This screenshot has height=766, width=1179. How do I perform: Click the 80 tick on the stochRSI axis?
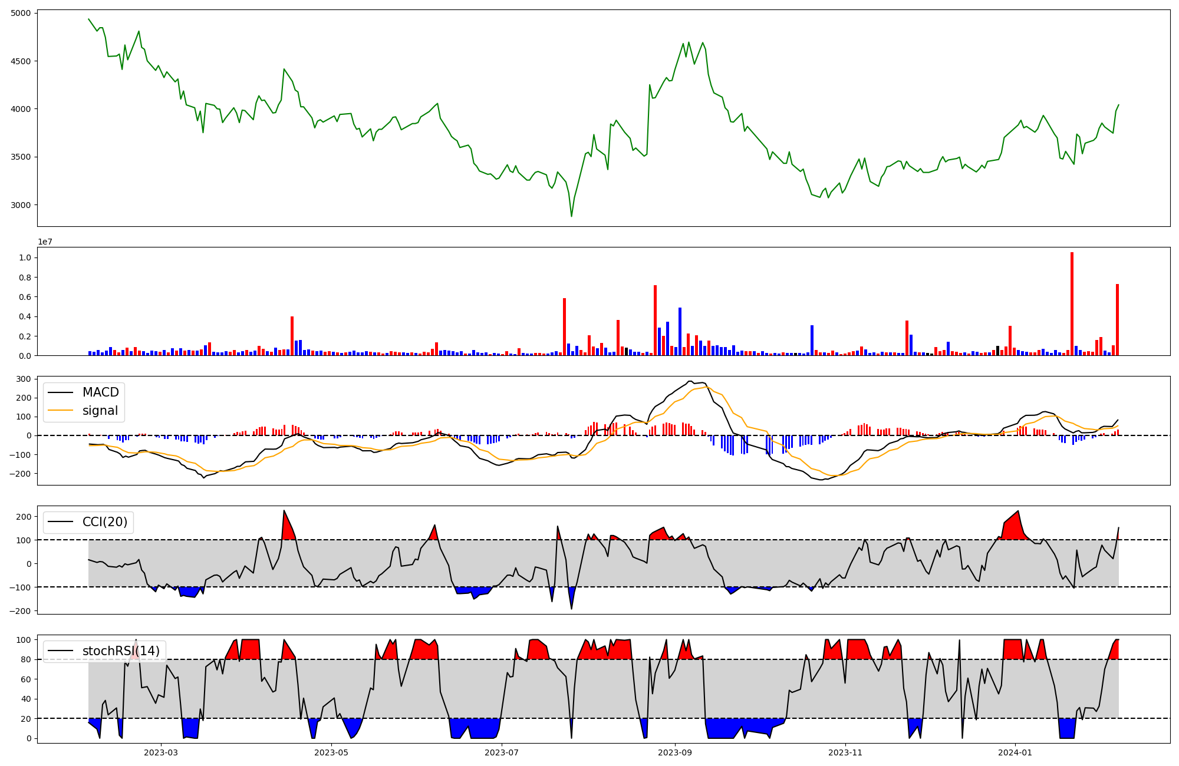tap(26, 659)
